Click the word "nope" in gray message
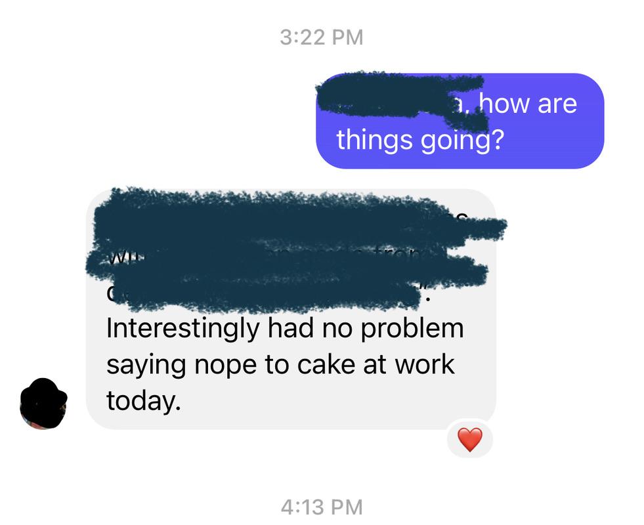 tap(225, 366)
